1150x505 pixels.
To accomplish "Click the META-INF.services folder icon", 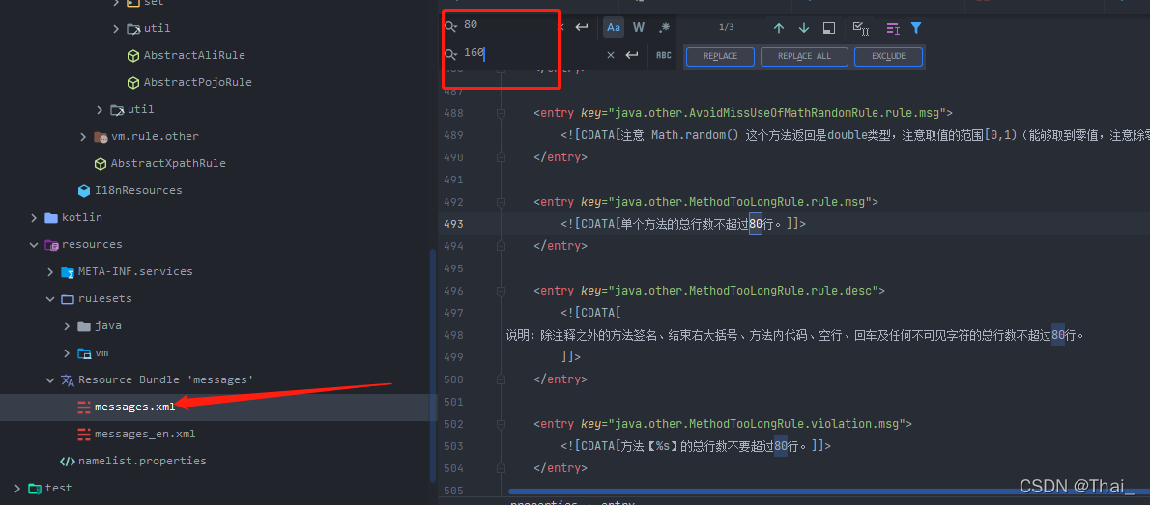I will click(x=68, y=272).
